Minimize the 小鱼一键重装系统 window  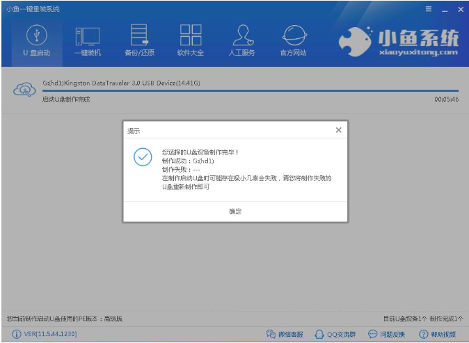445,10
